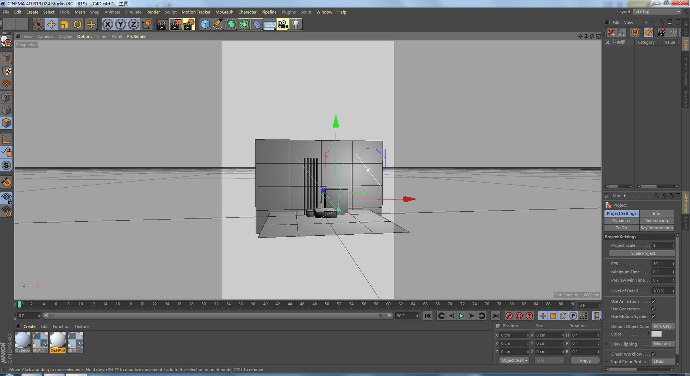The height and width of the screenshot is (376, 690).
Task: Toggle X-axis lock
Action: pos(107,24)
